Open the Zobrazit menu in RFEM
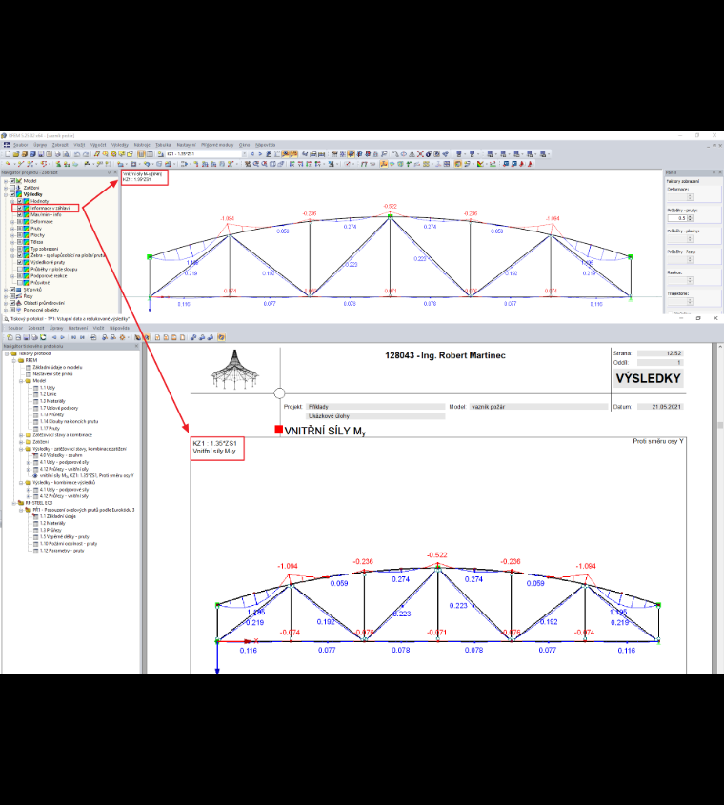The image size is (724, 805). [60, 145]
